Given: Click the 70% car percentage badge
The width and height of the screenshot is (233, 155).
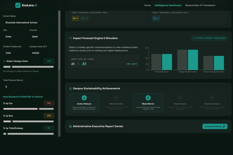Looking at the screenshot, I should 49,103.
